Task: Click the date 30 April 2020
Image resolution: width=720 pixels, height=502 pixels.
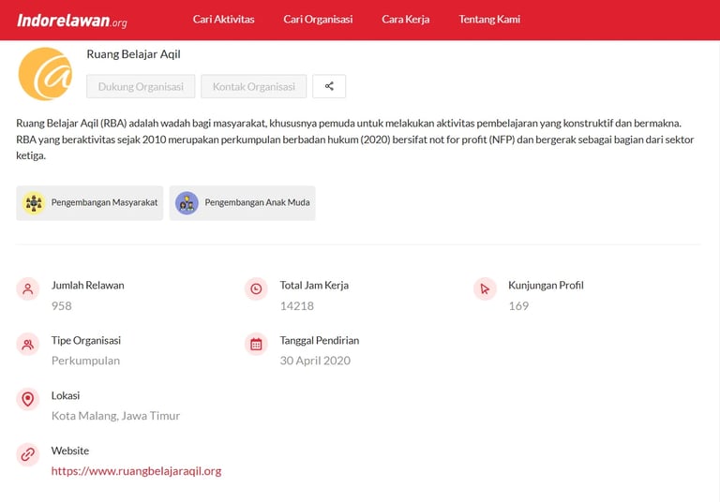Action: 315,361
